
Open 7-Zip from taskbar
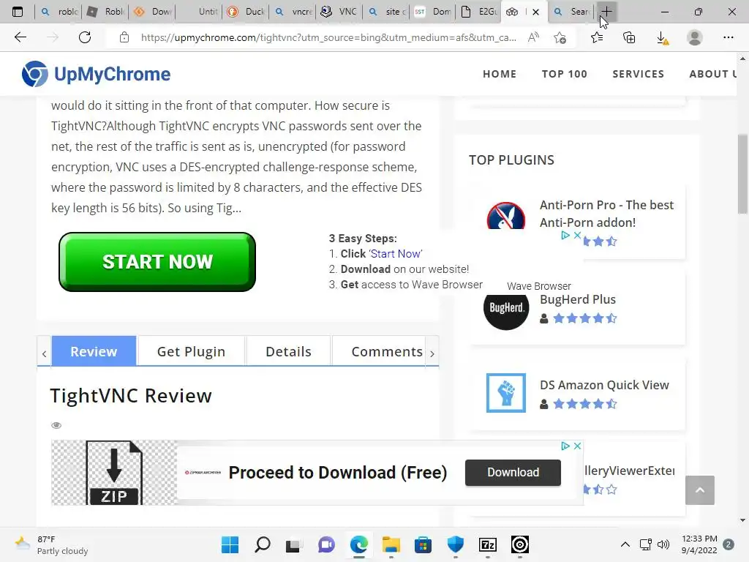click(488, 544)
